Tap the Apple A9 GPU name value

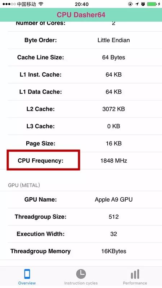click(x=114, y=199)
